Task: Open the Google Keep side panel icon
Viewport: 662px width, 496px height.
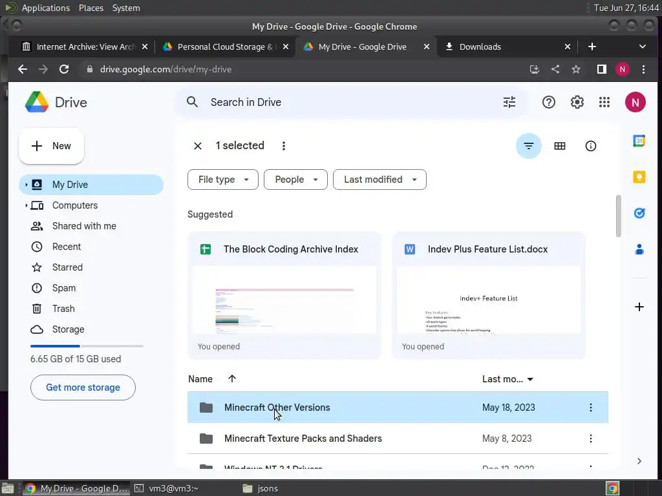Action: point(639,177)
